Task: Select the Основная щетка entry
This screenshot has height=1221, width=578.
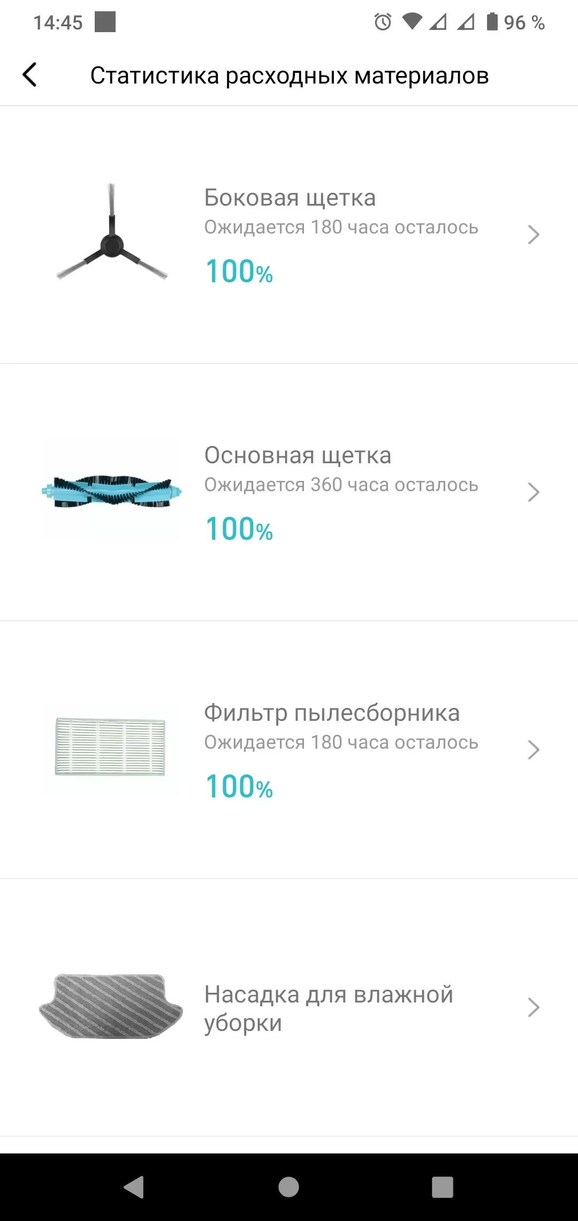Action: [298, 455]
